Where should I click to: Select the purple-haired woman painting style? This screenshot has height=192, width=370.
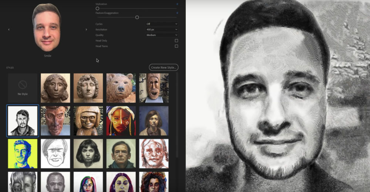[121, 182]
